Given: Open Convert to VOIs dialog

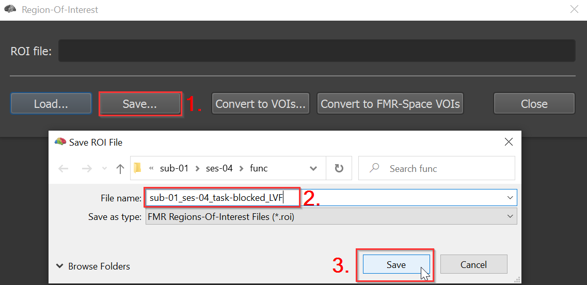Looking at the screenshot, I should pyautogui.click(x=261, y=103).
